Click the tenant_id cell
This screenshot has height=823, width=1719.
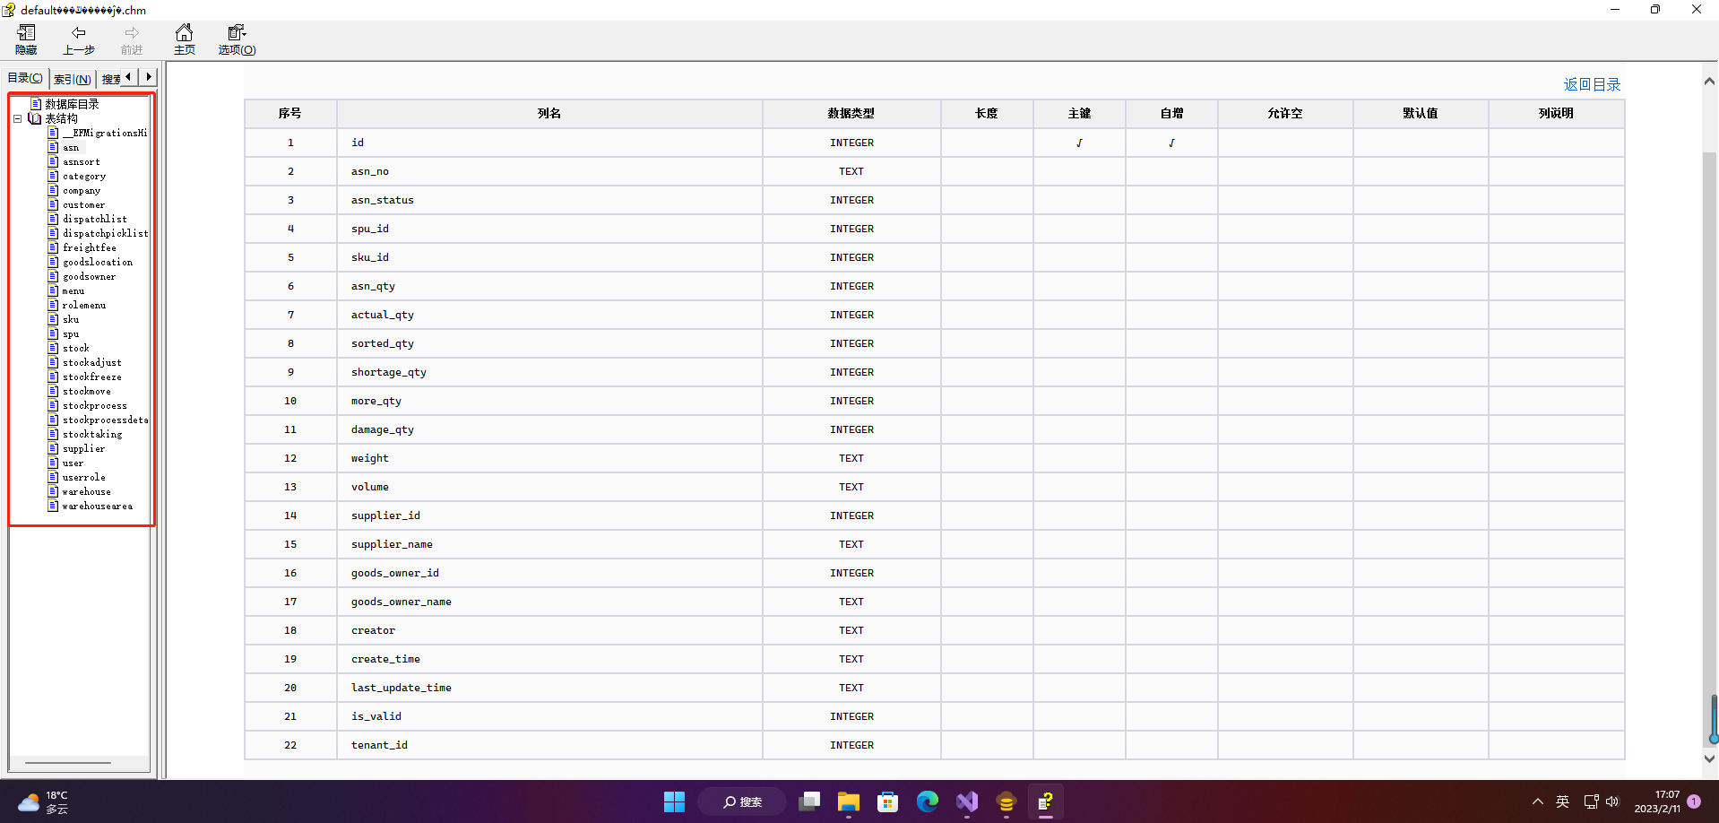pos(549,745)
